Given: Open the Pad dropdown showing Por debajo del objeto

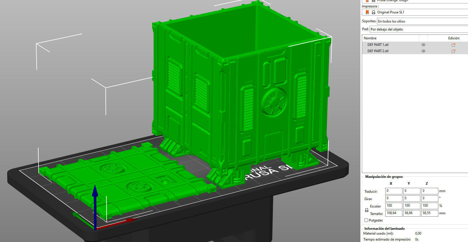Looking at the screenshot, I should click(x=419, y=29).
